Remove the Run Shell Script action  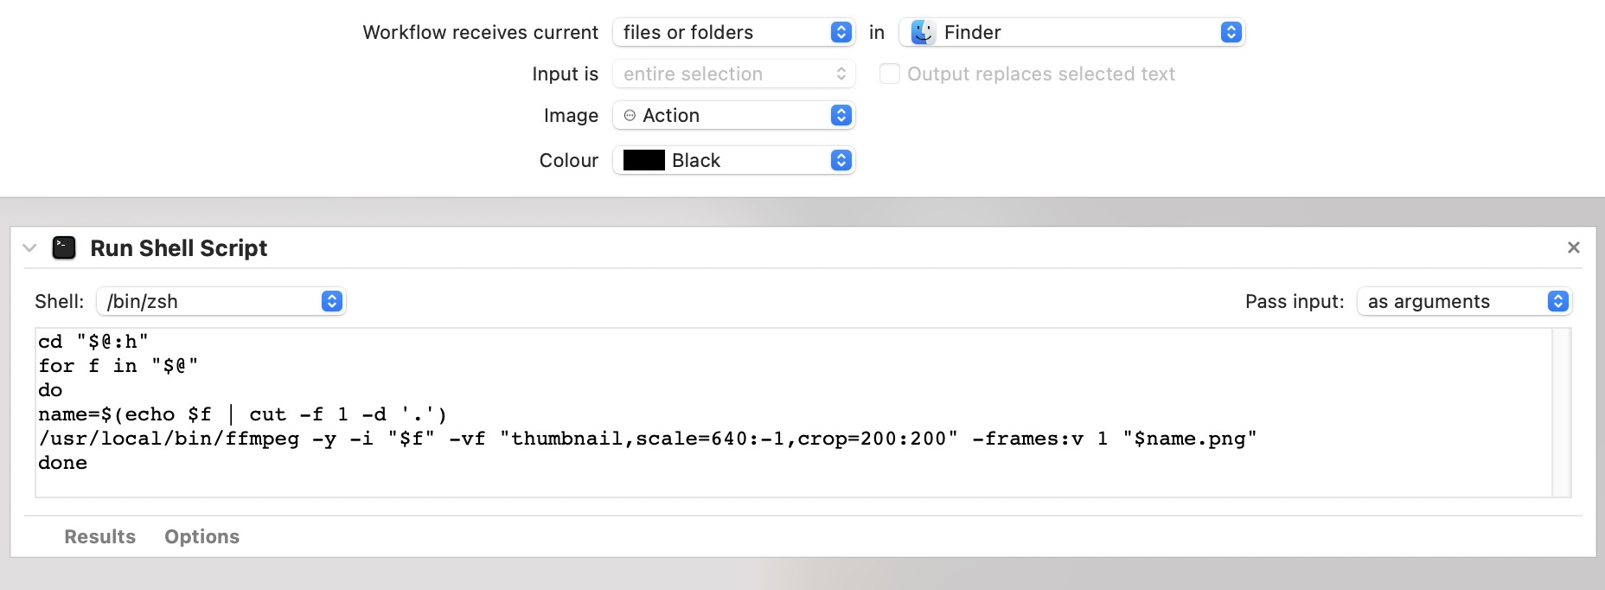point(1573,247)
